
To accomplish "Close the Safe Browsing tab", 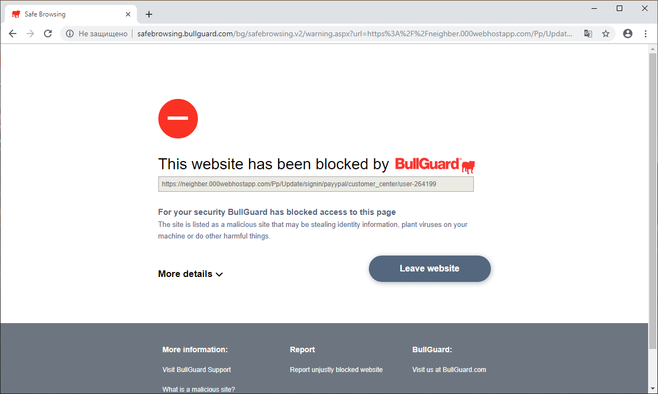I will 128,14.
